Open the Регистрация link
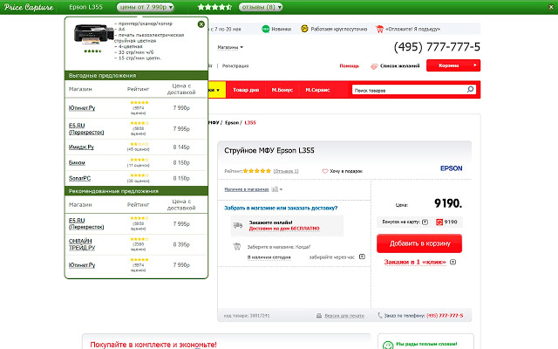Screen dimensions: 558x349 point(235,66)
